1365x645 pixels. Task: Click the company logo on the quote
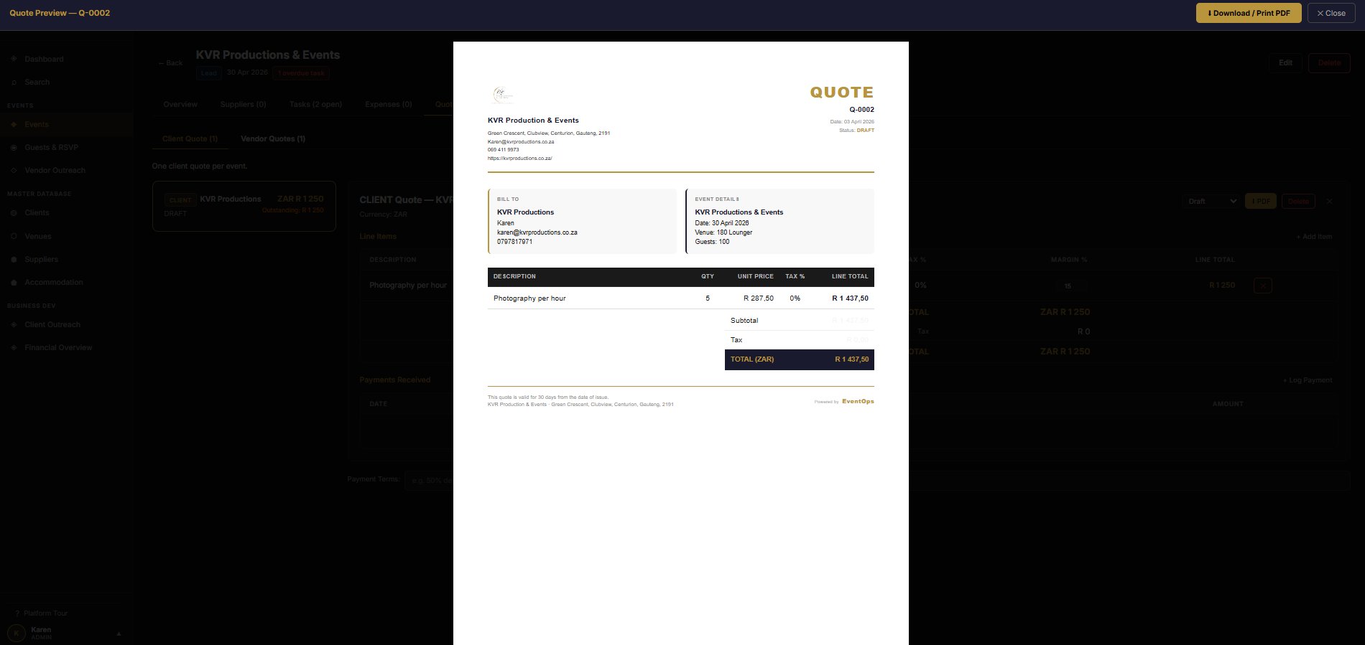tap(502, 95)
